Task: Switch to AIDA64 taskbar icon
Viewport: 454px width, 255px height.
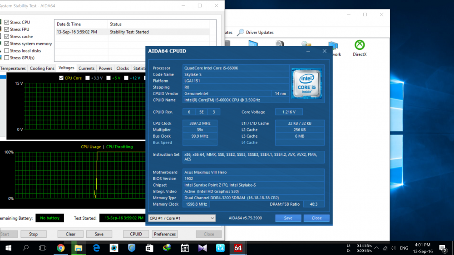Action: pyautogui.click(x=238, y=248)
